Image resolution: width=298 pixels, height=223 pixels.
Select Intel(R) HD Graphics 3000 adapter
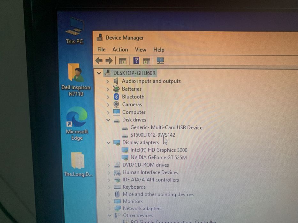[159, 150]
